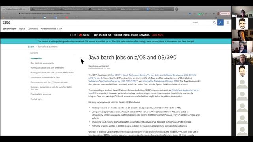Click the Red Hat logo in banner
This screenshot has width=253, height=142.
(84, 35)
